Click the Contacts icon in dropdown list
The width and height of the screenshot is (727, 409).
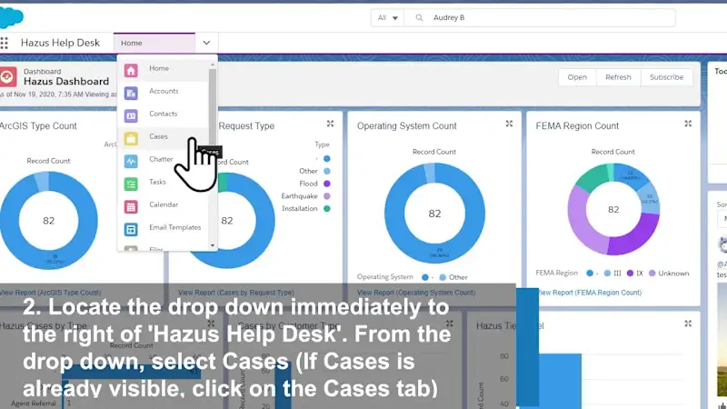131,116
